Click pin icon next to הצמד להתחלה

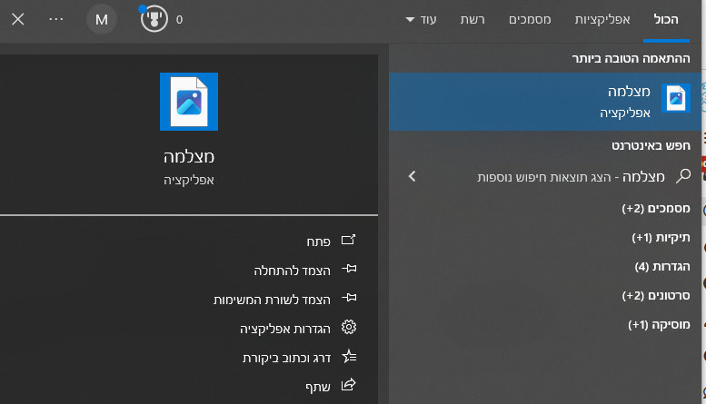click(x=349, y=269)
